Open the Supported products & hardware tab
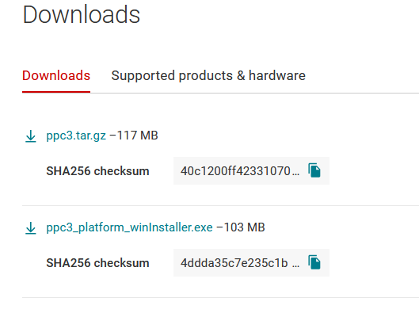Viewport: 419px width, 336px height. 208,75
